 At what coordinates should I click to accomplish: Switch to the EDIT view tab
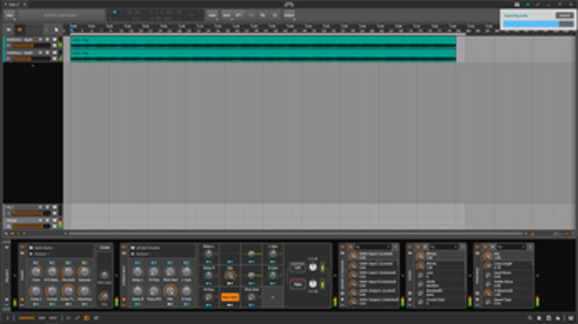tap(53, 319)
